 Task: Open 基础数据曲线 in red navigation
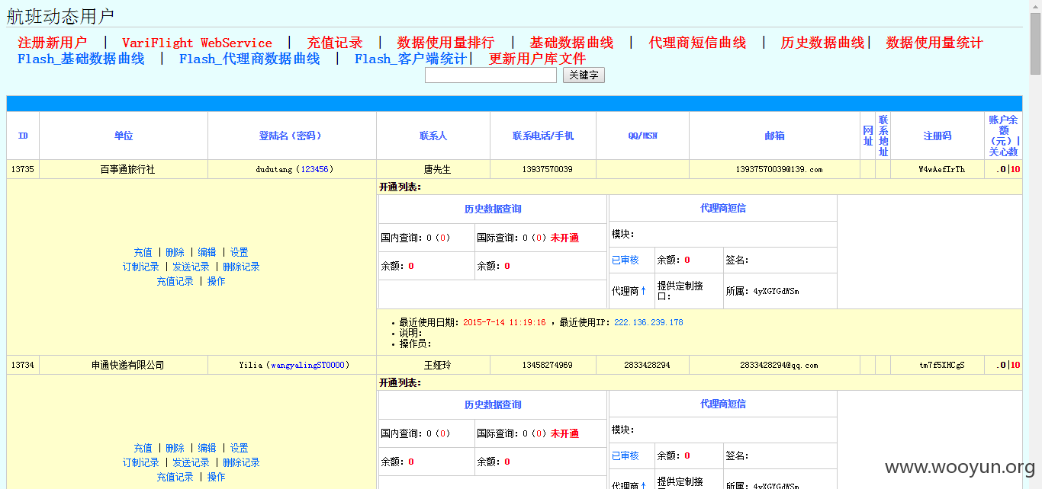[571, 43]
